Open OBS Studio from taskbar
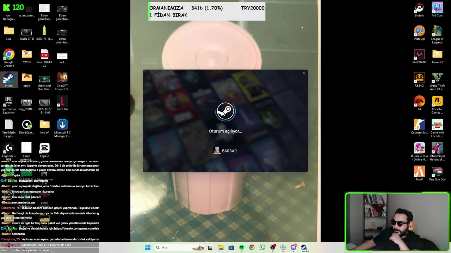This screenshot has width=451, height=253. coord(273,248)
